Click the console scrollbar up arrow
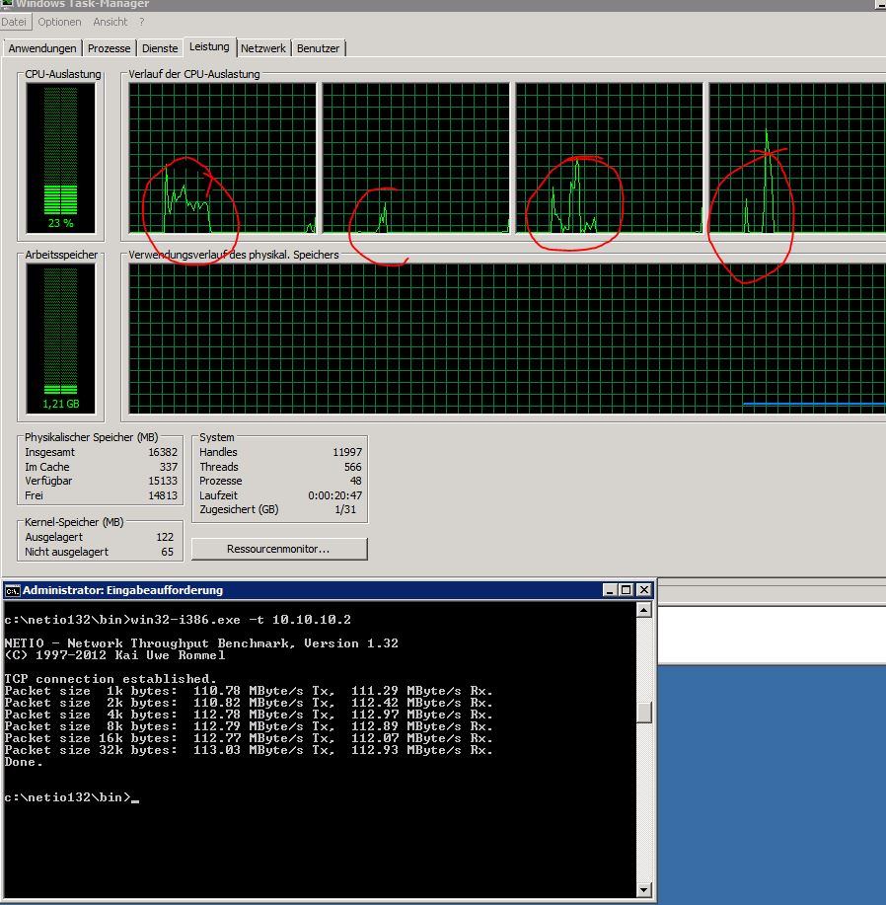 644,610
